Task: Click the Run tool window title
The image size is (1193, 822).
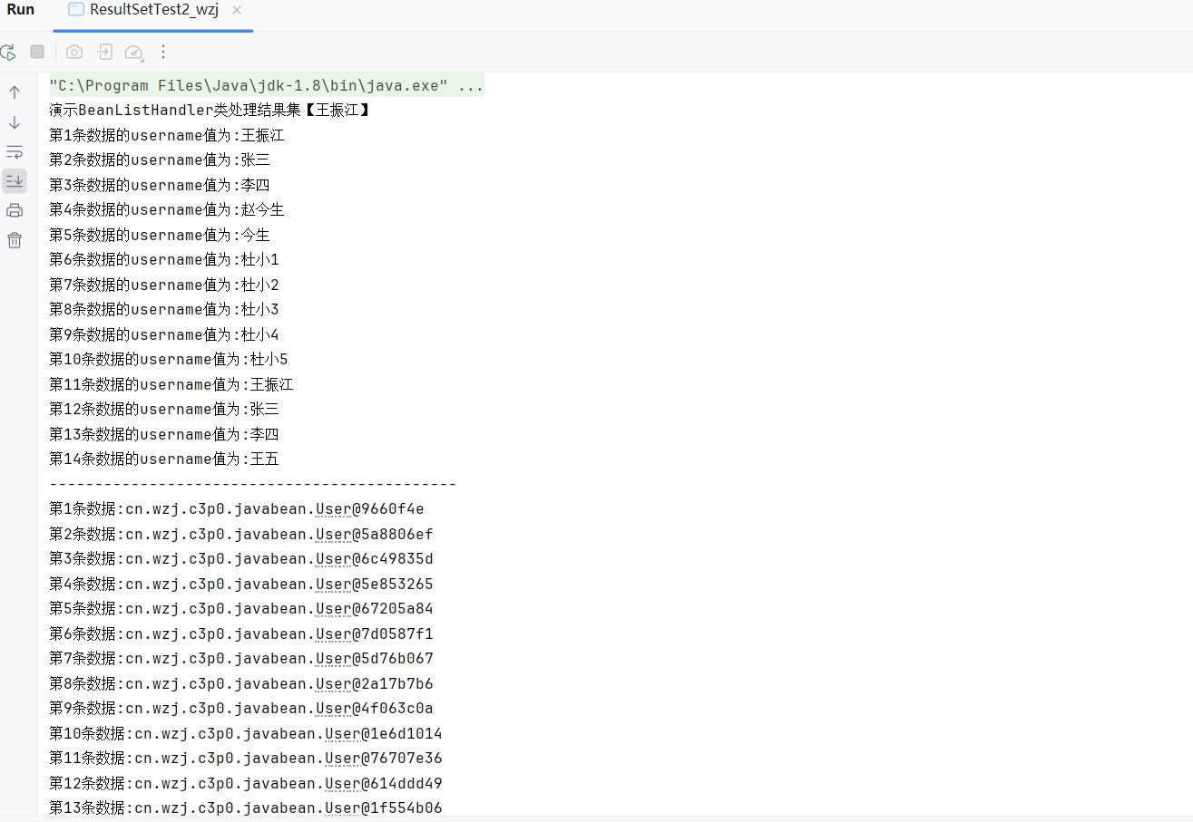Action: pyautogui.click(x=21, y=10)
